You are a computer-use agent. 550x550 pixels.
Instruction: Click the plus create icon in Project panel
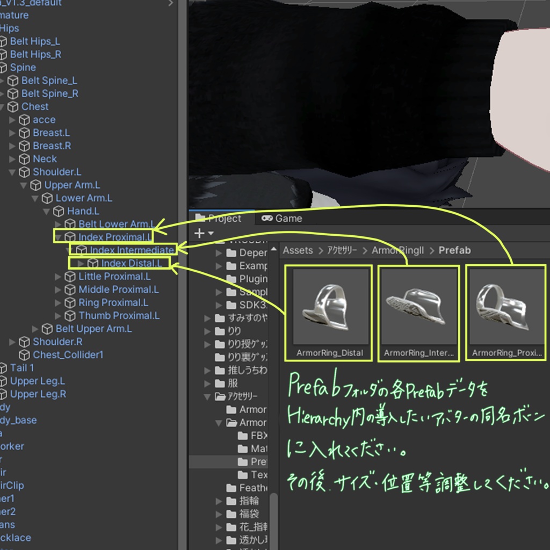pyautogui.click(x=199, y=233)
